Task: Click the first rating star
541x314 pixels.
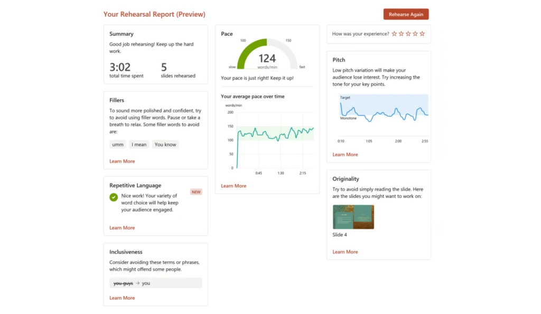Action: click(x=394, y=34)
